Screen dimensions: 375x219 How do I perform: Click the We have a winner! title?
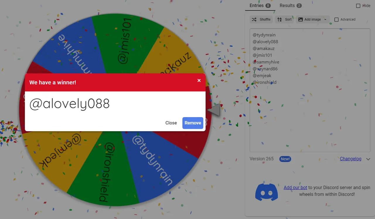point(53,83)
